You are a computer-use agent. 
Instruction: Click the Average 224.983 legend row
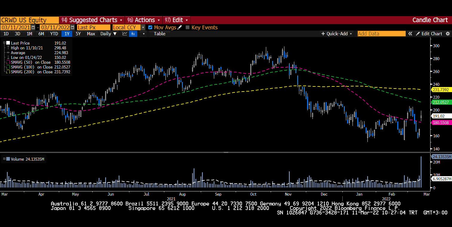click(x=39, y=53)
